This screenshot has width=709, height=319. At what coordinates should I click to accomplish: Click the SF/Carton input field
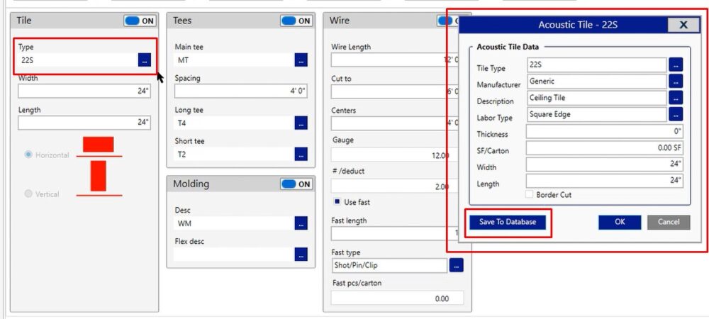(604, 148)
